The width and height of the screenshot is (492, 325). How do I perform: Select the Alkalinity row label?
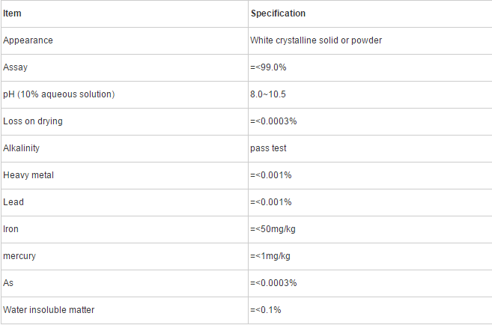point(21,148)
